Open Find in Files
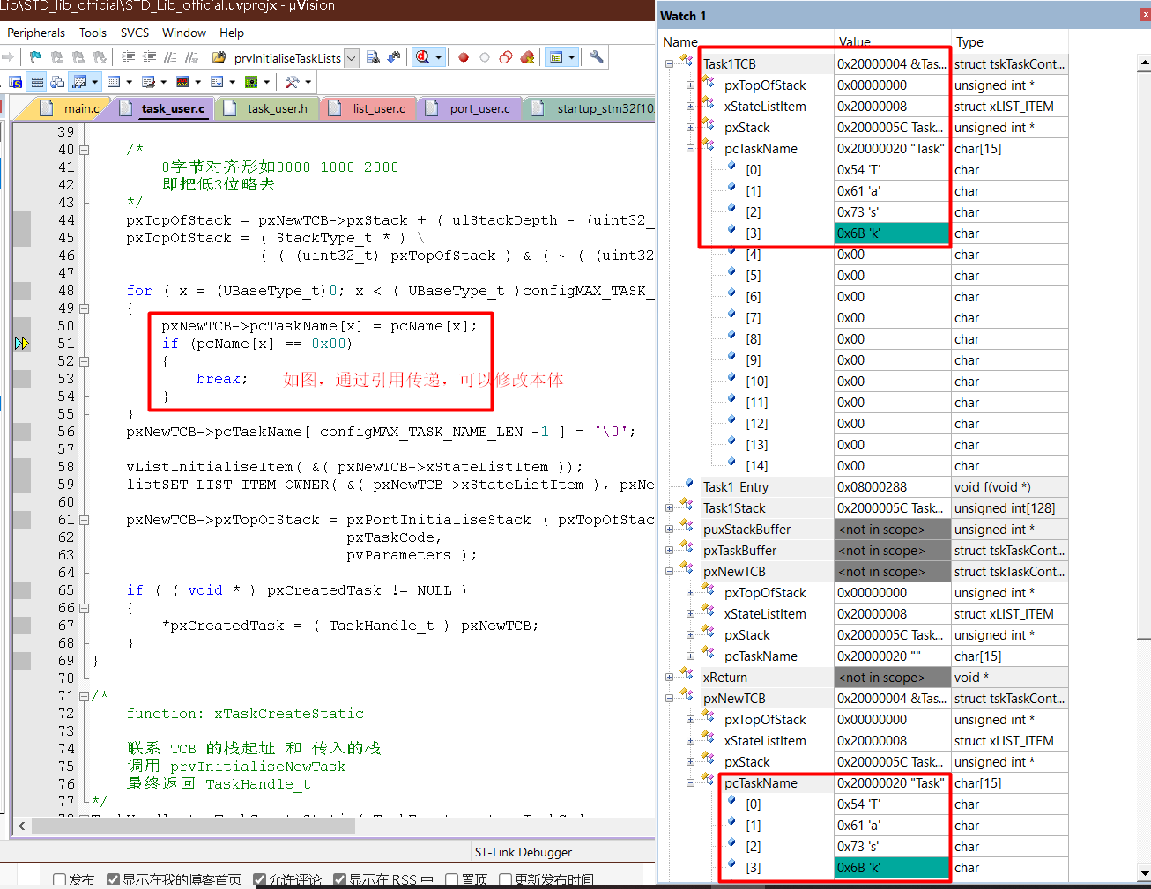This screenshot has height=889, width=1151. coord(219,57)
